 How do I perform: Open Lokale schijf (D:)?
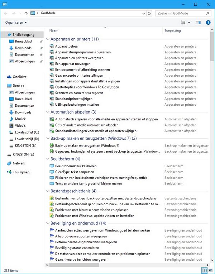pyautogui.click(x=27, y=139)
